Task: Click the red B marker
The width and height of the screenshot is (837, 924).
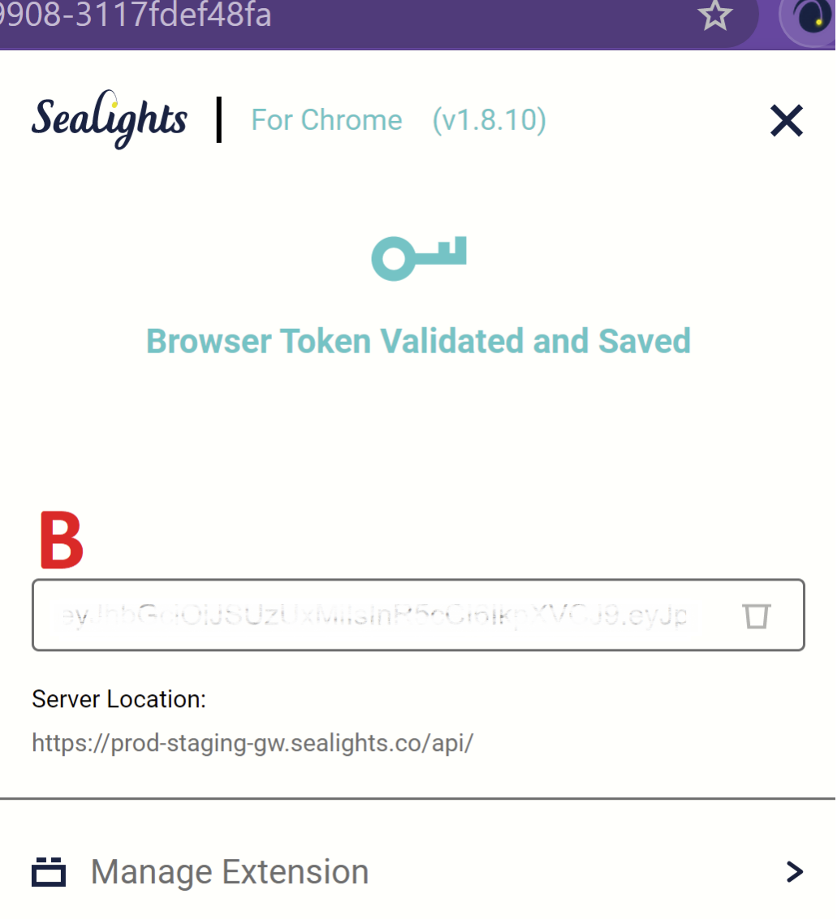Action: [62, 540]
